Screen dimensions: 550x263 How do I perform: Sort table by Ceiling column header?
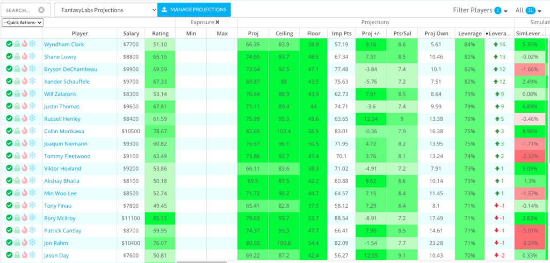tap(284, 34)
